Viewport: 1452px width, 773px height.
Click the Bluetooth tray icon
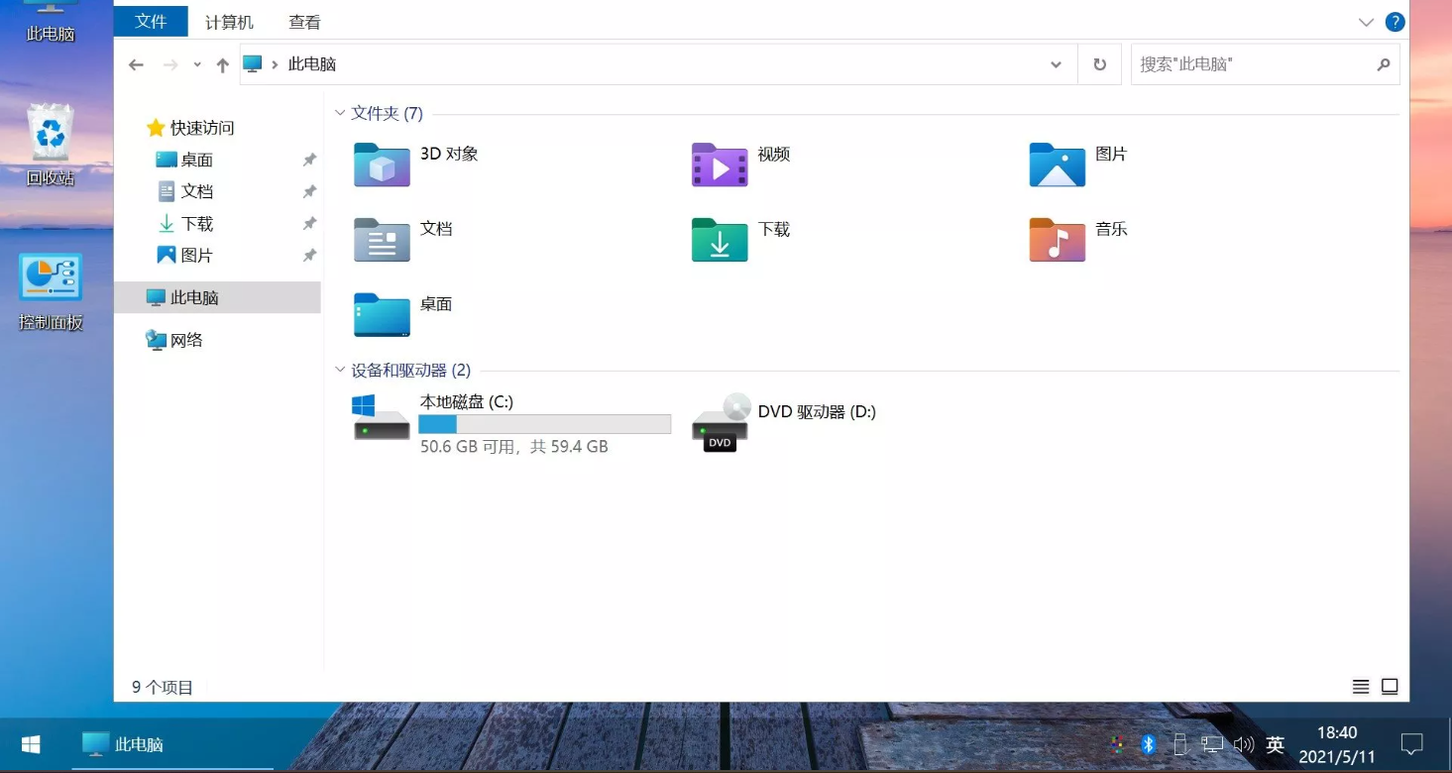1149,744
